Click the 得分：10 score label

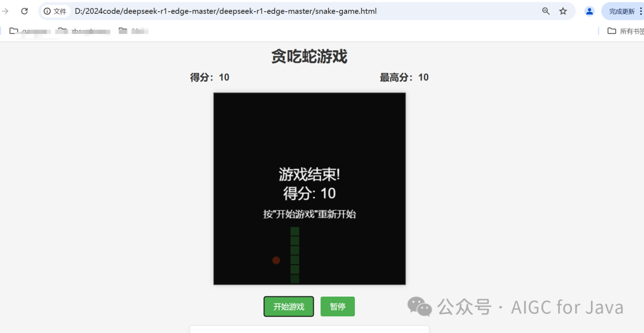pos(209,78)
